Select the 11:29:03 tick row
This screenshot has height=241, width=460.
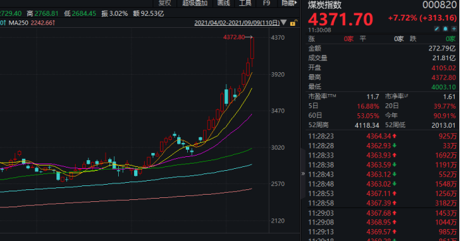(382, 213)
